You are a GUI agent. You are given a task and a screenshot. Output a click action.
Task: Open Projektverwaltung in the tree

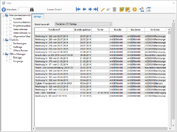(22, 26)
